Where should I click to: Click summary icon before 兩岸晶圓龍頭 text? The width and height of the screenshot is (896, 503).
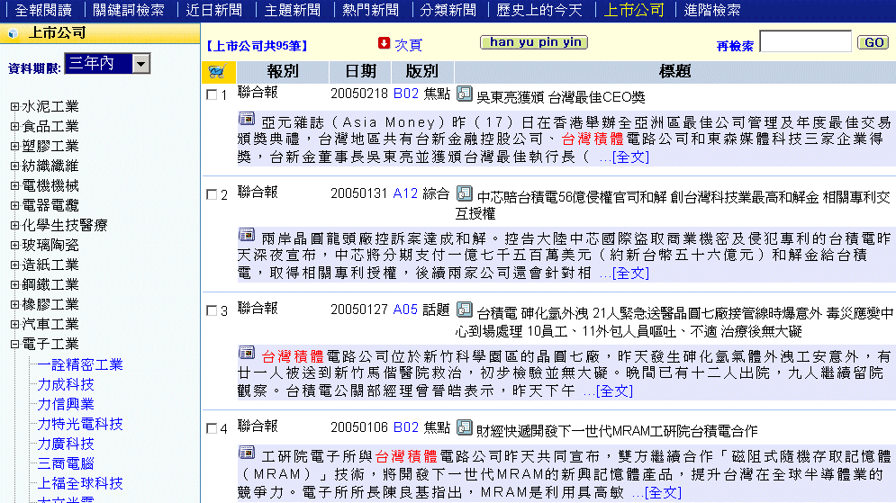coord(247,235)
